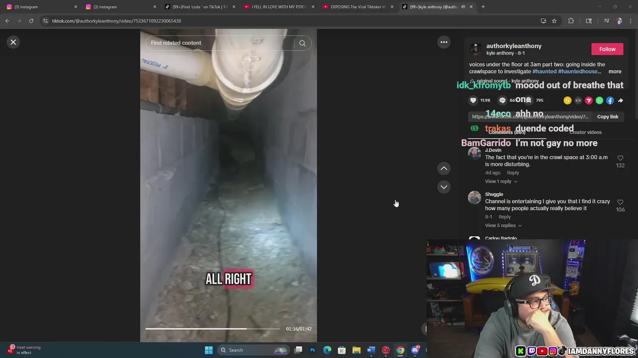Screen dimensions: 638x358
Task: Open the Chrome three-dot menu
Action: click(x=631, y=21)
